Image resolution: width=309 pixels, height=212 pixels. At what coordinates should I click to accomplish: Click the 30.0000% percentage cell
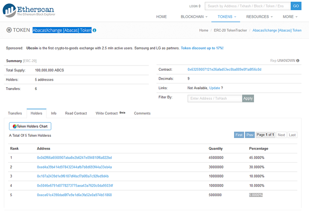tap(256, 167)
